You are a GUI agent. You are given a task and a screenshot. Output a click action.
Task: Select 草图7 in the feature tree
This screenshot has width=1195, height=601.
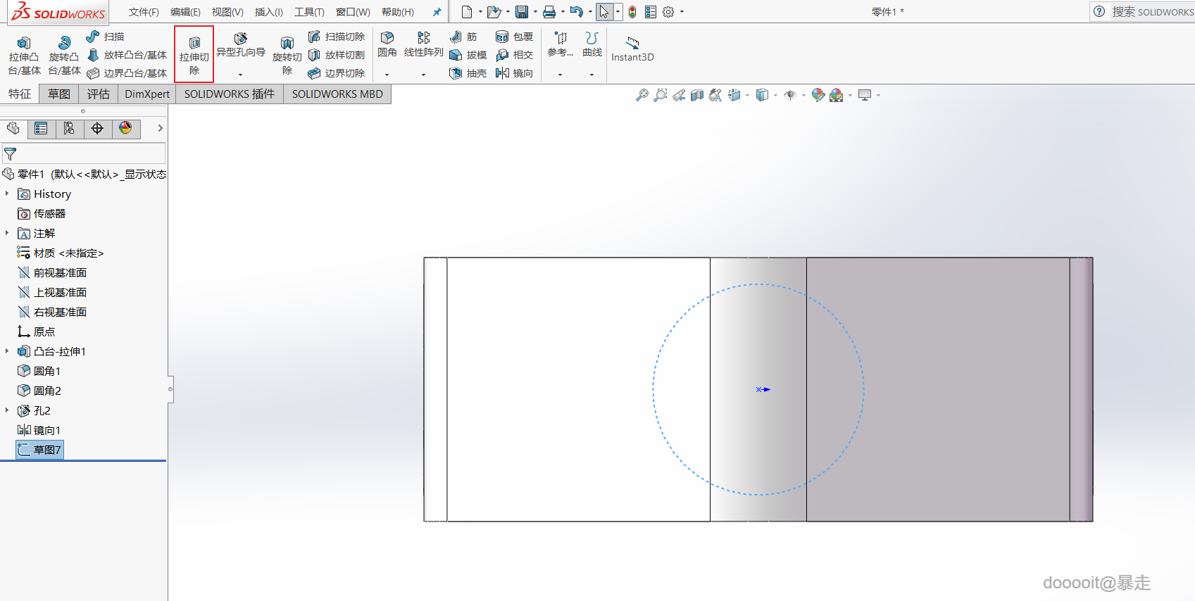46,450
